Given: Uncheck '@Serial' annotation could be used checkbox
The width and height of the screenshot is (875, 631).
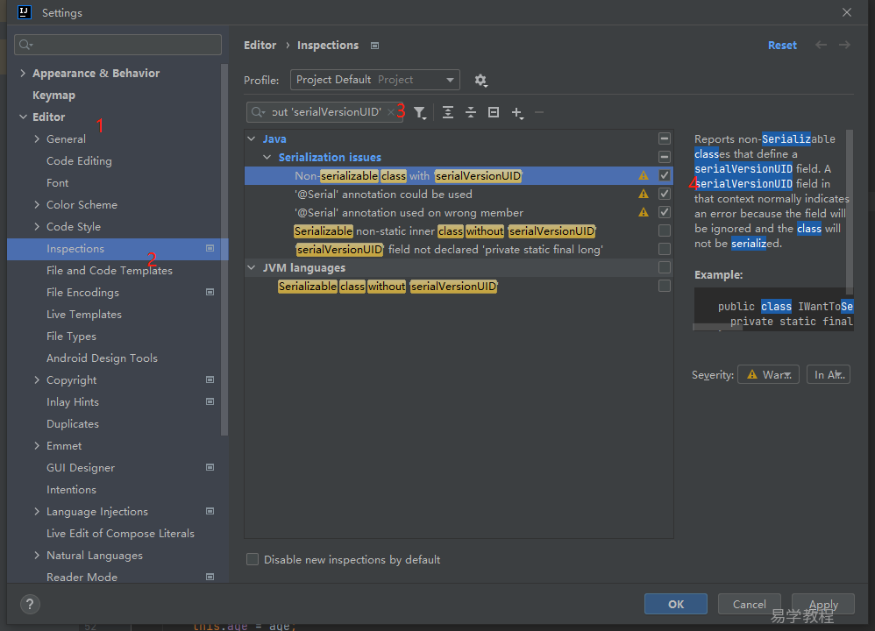Looking at the screenshot, I should (x=664, y=194).
